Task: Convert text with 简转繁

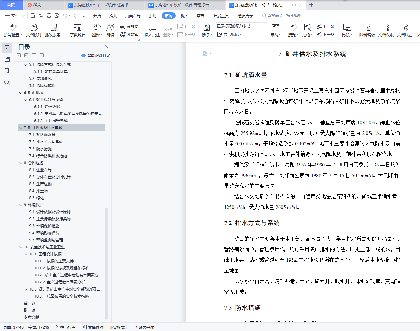Action: tap(129, 34)
